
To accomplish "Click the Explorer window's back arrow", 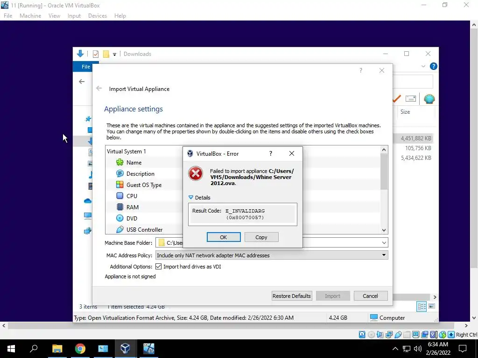I will click(x=82, y=81).
